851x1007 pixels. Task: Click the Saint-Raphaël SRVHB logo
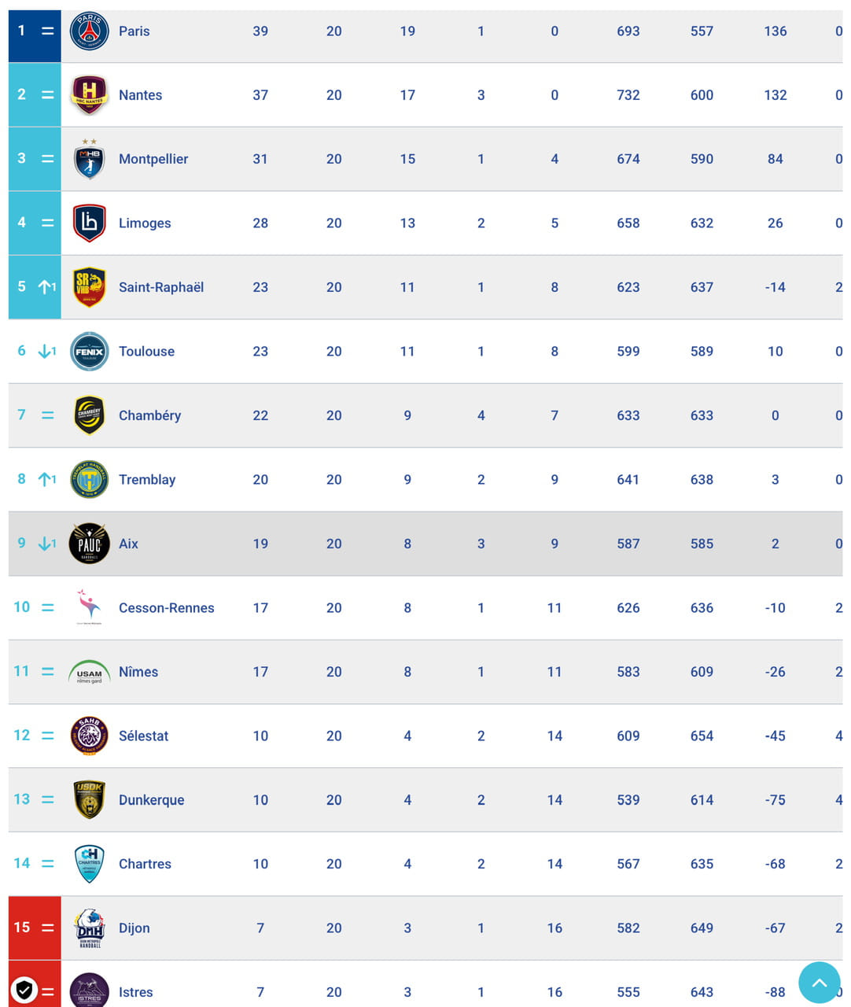[89, 287]
